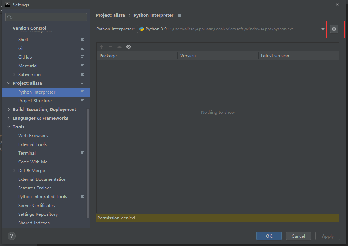Screen dimensions: 348x246
Task: Focus the settings search field
Action: coord(46,17)
